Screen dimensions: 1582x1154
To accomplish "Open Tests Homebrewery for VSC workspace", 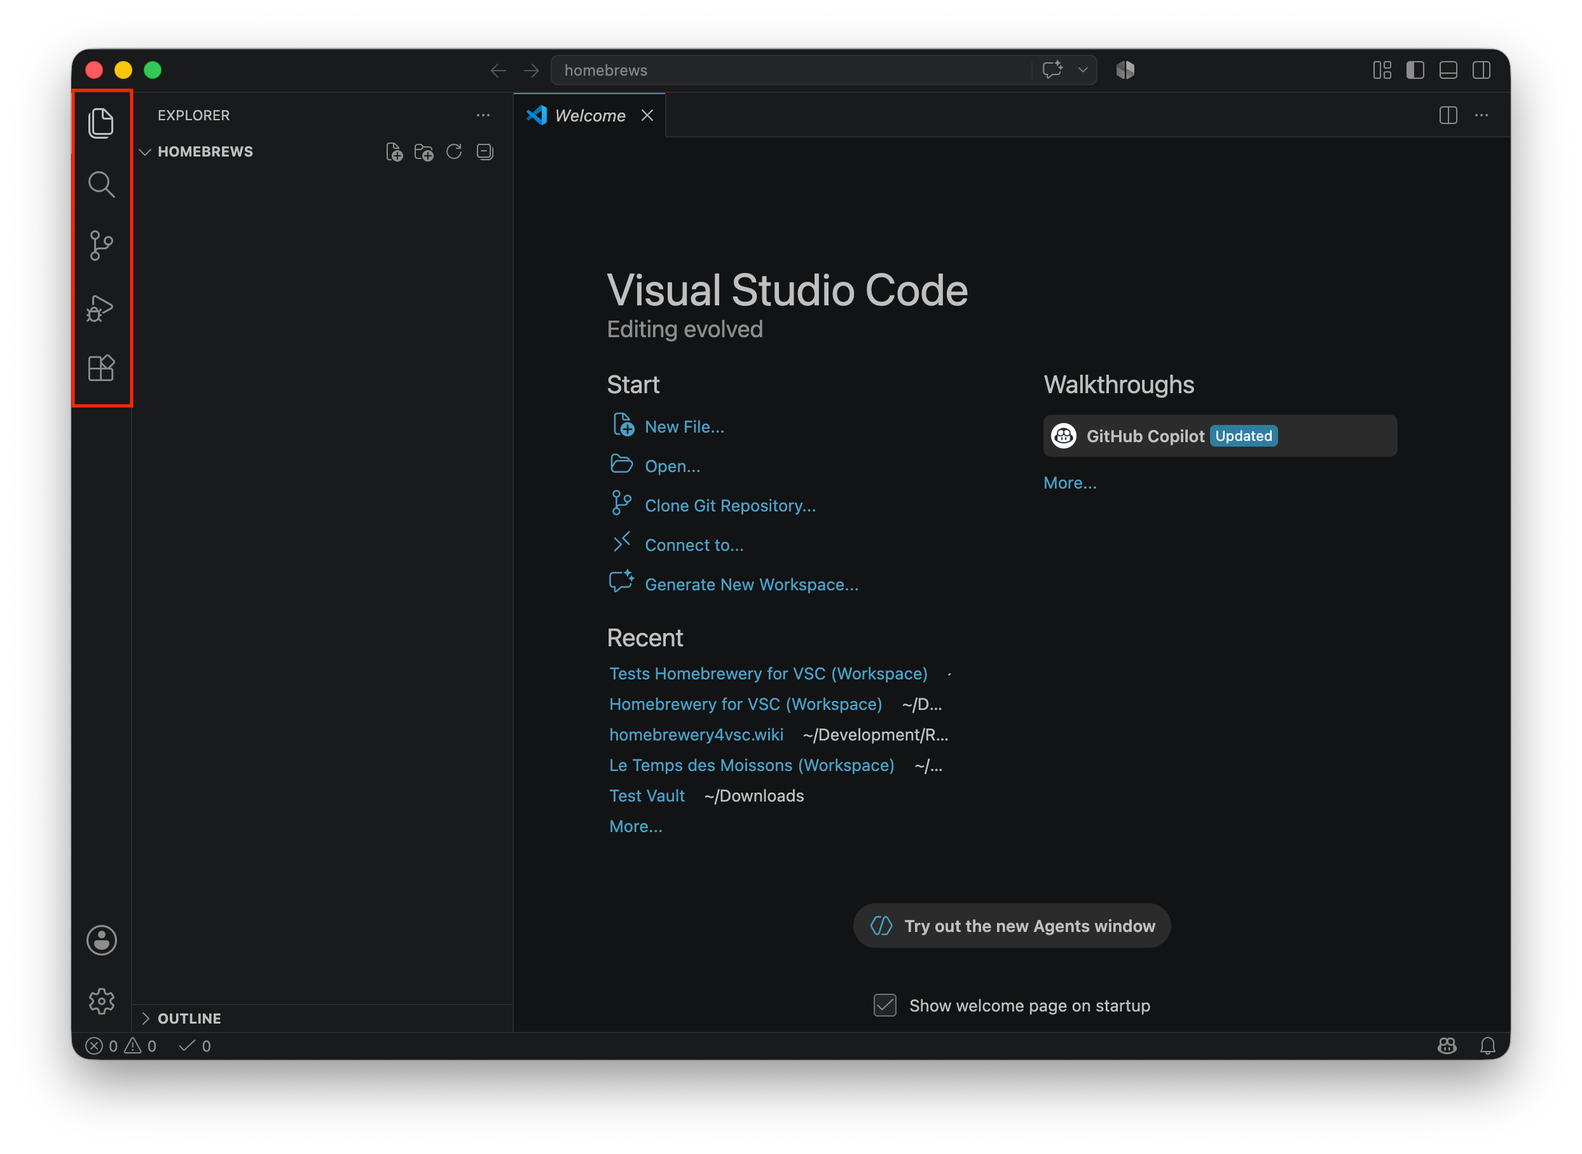I will tap(768, 674).
